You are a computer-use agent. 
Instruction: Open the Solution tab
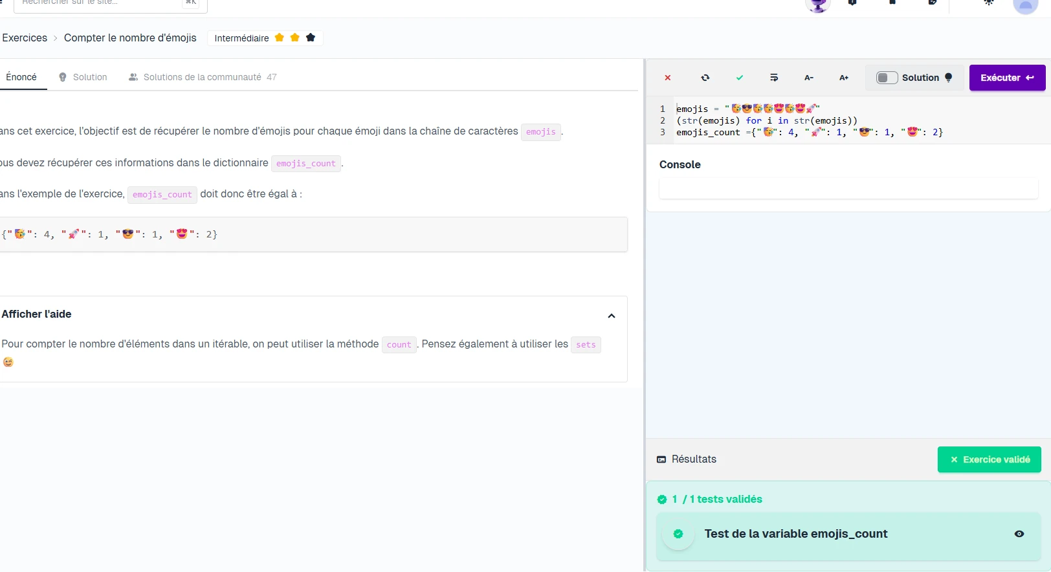83,77
